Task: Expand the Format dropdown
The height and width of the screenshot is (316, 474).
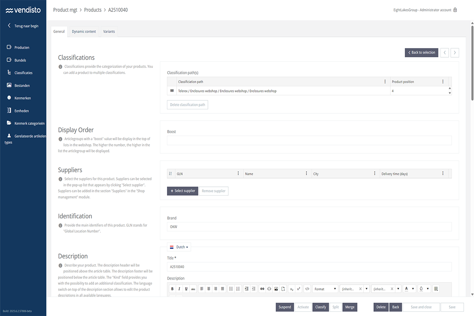Action: click(325, 289)
